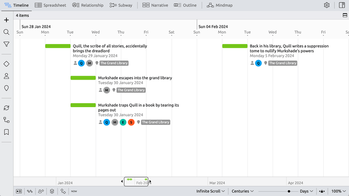Add a new item with plus icon
Viewport: 349px width, 196px height.
point(7,20)
